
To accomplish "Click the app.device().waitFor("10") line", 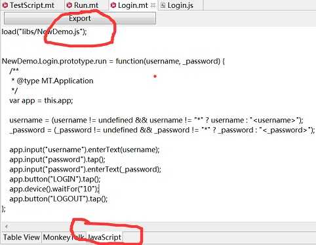I will point(54,189).
